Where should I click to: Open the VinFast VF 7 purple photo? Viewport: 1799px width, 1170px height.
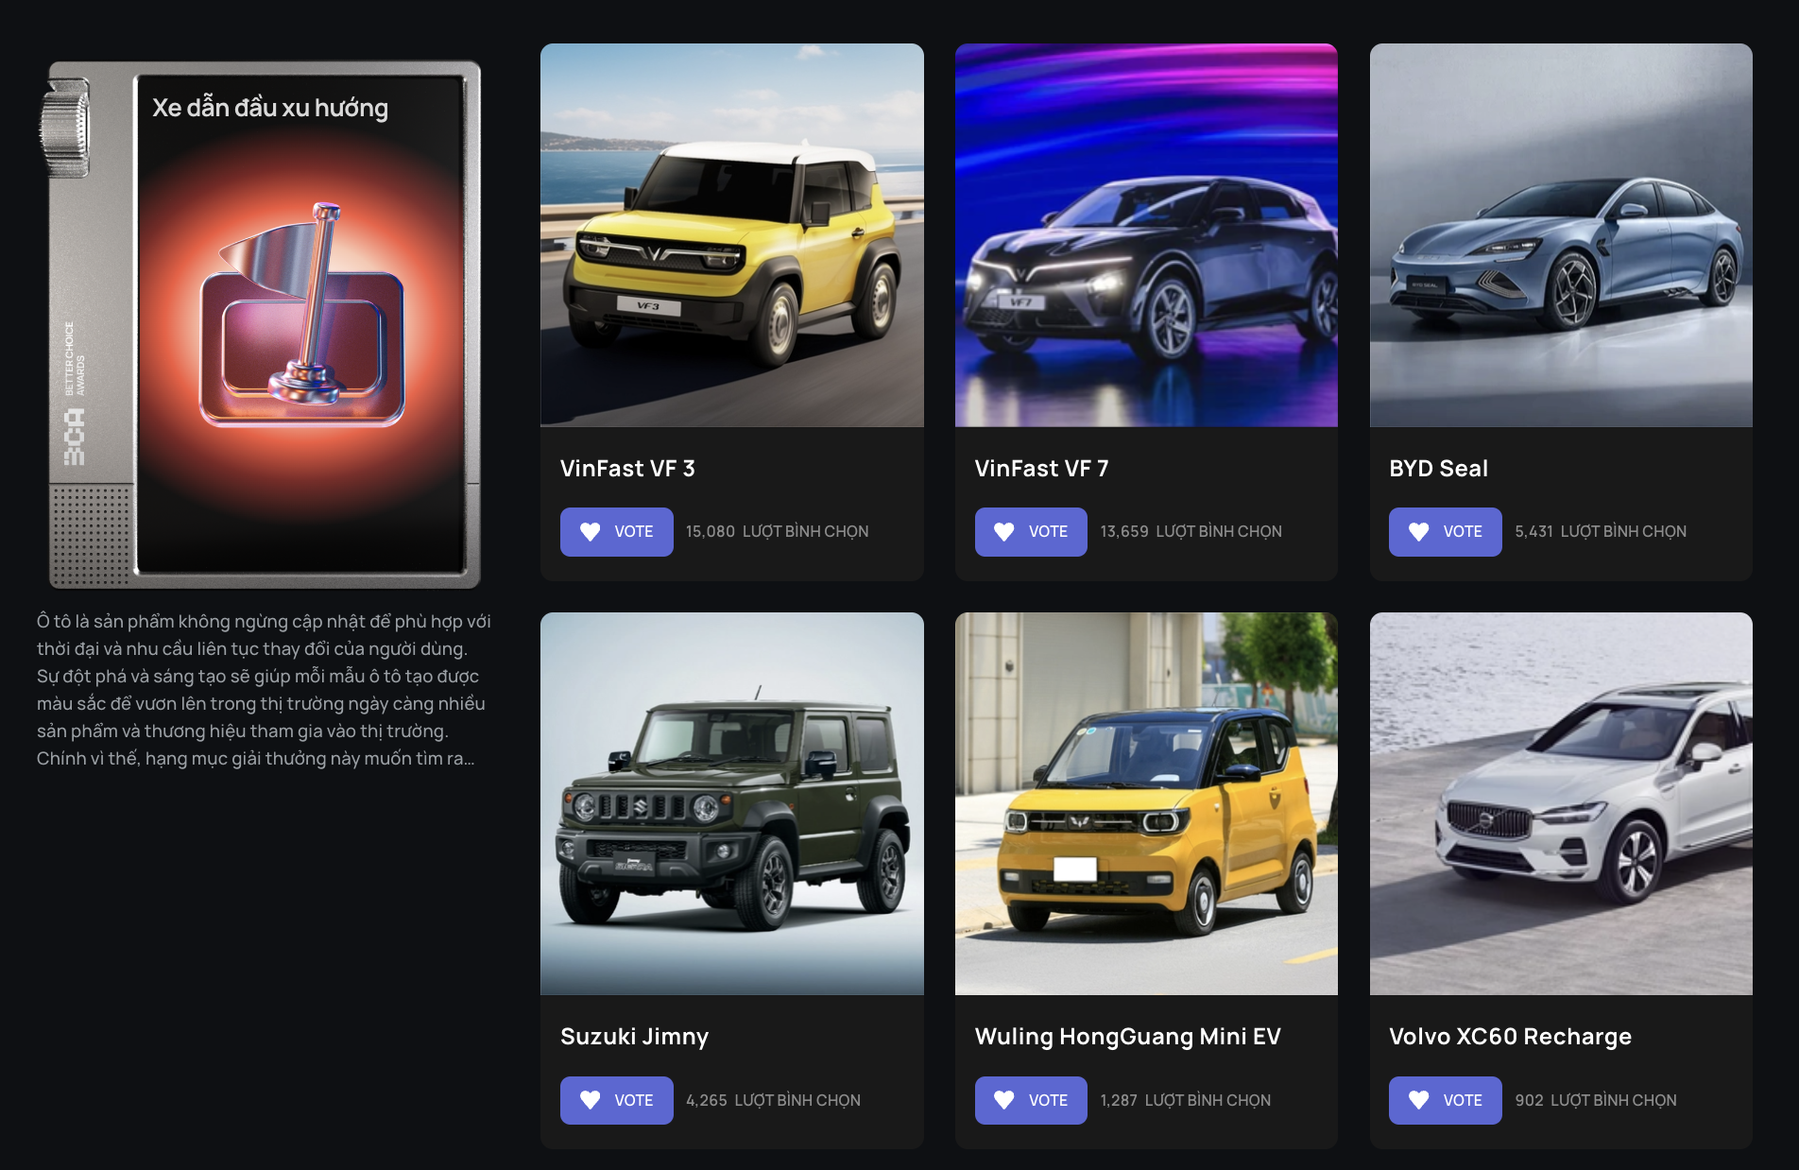coord(1146,235)
